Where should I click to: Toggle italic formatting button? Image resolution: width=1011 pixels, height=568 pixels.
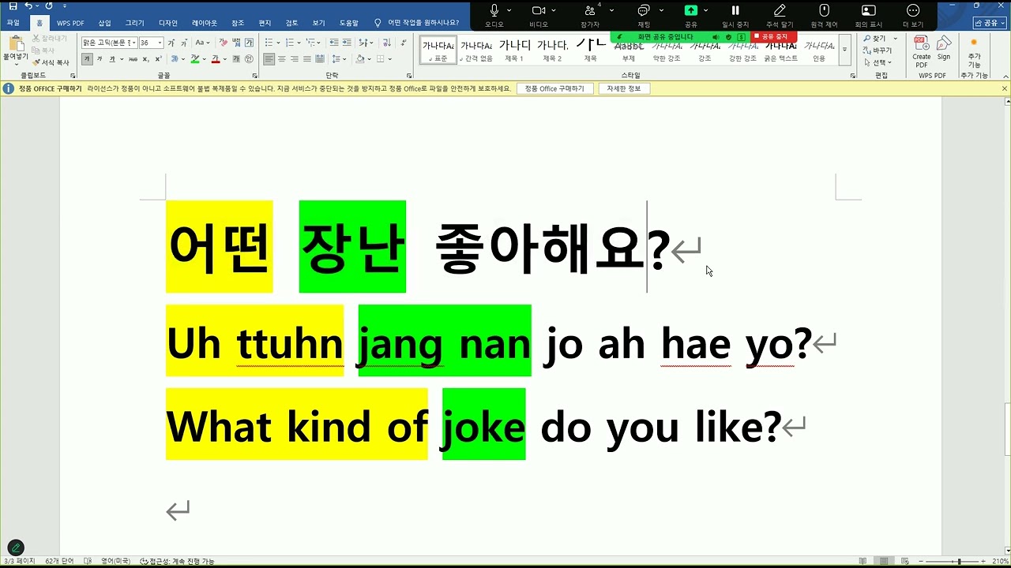click(x=100, y=59)
